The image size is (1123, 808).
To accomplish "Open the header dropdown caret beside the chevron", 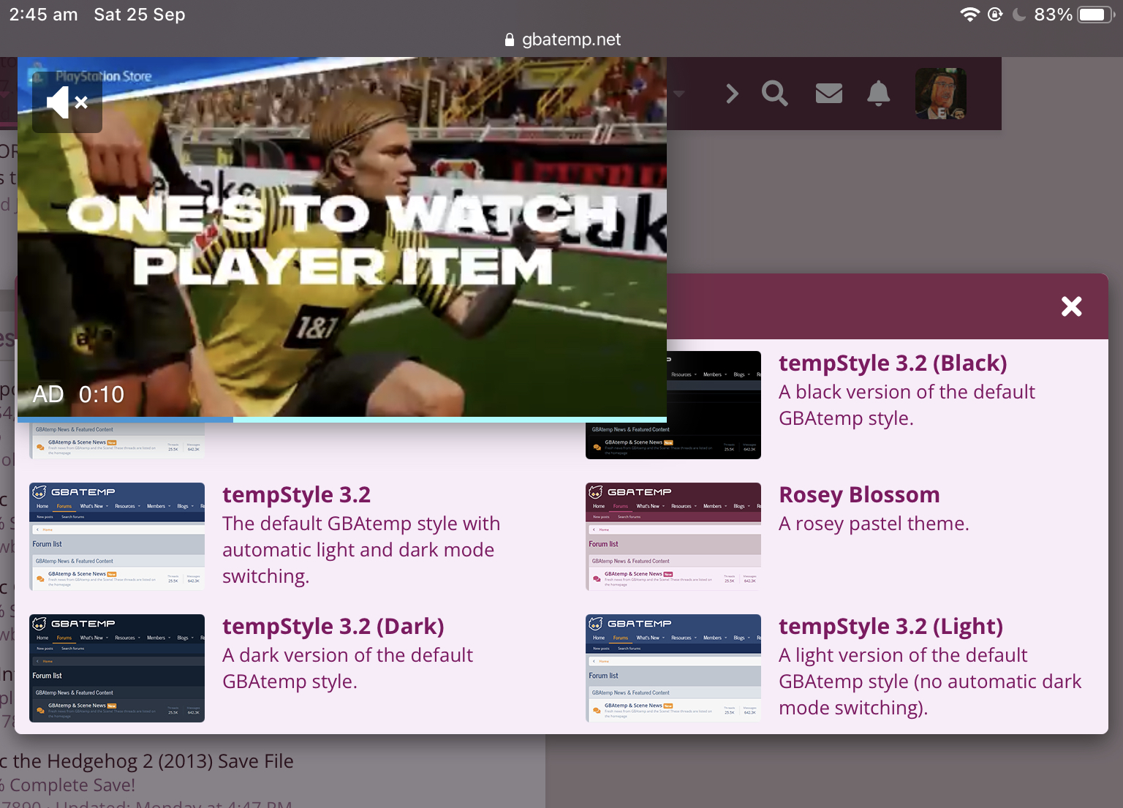I will pyautogui.click(x=678, y=94).
